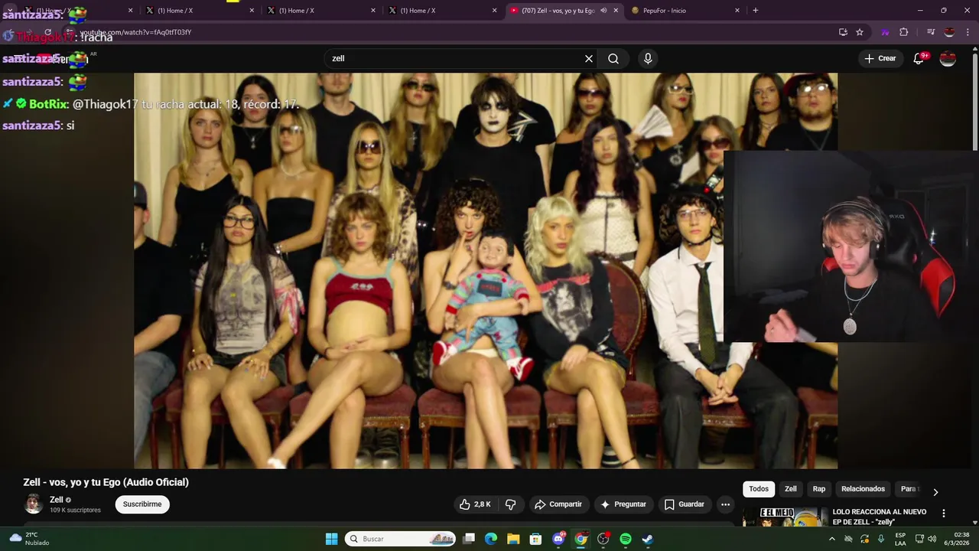Viewport: 979px width, 551px height.
Task: Click the Zell channel avatar
Action: 34,504
